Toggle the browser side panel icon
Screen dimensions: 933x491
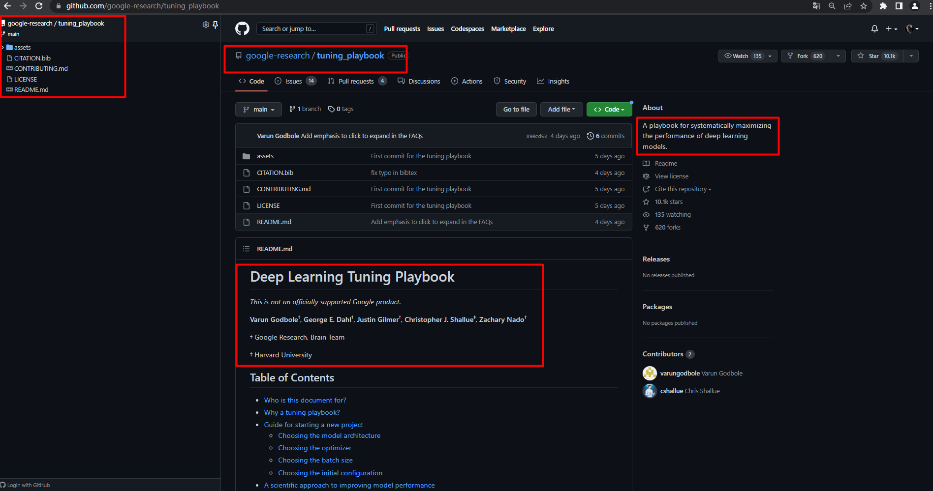coord(899,6)
